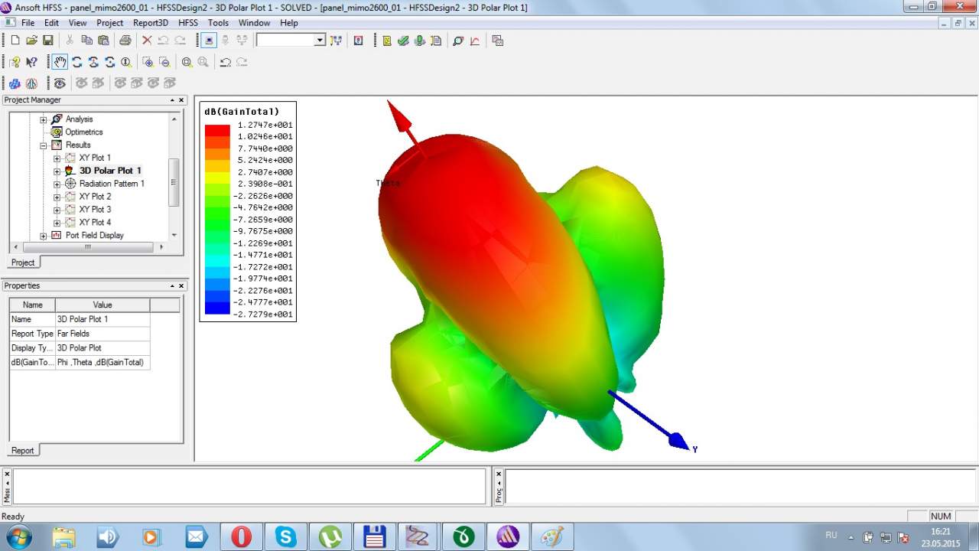
Task: Open the HFSS menu
Action: 188,23
